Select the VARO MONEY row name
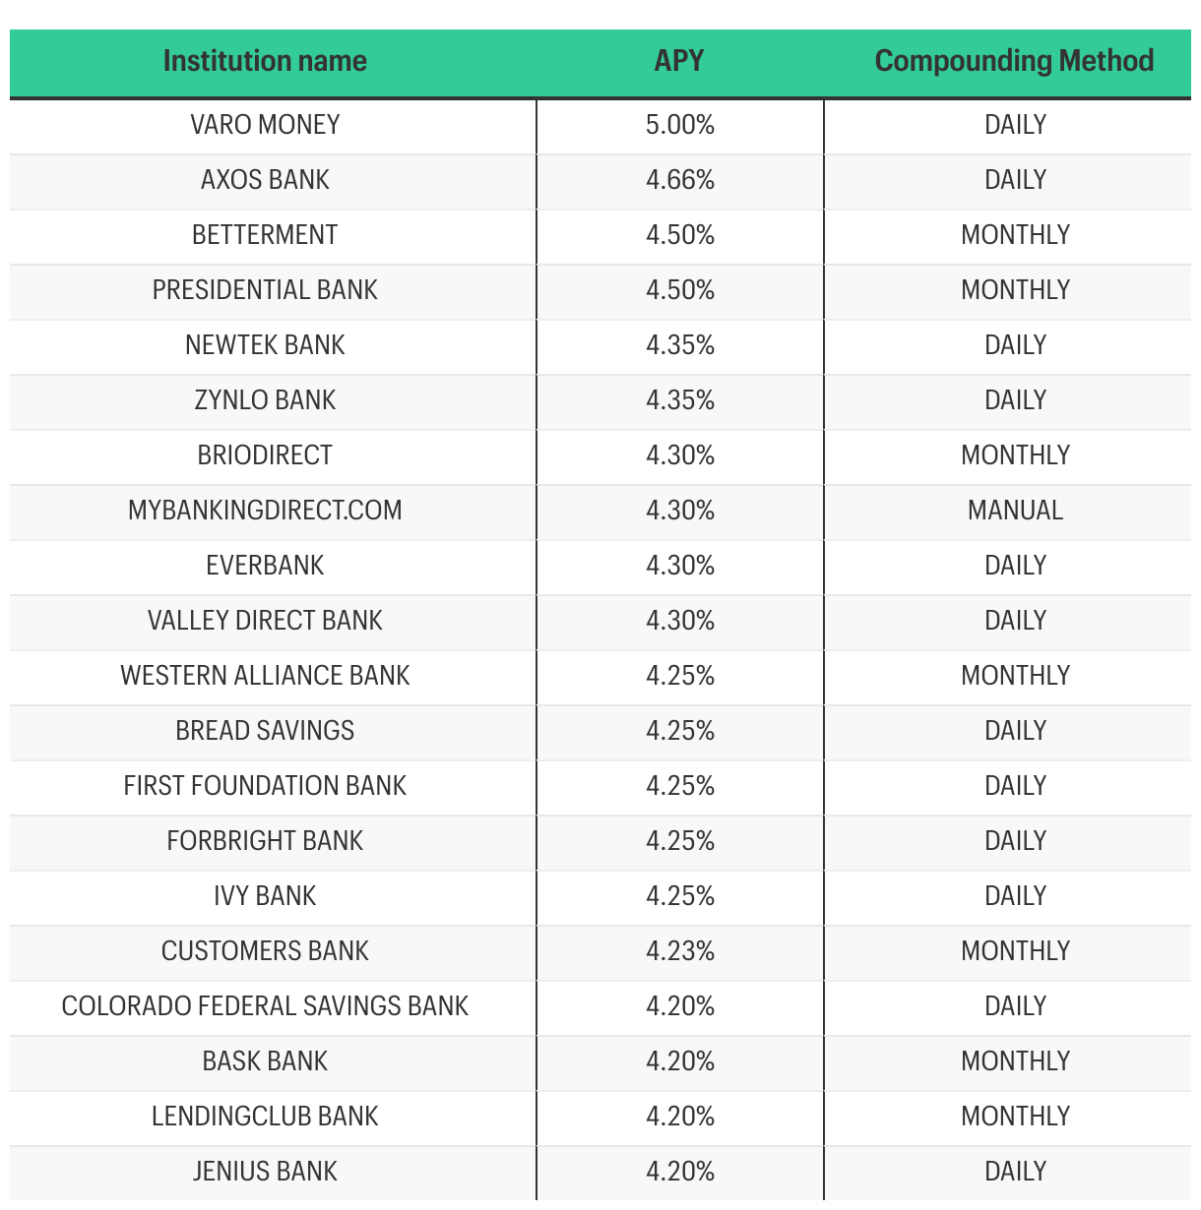Screen dimensions: 1201x1210 coord(265,125)
